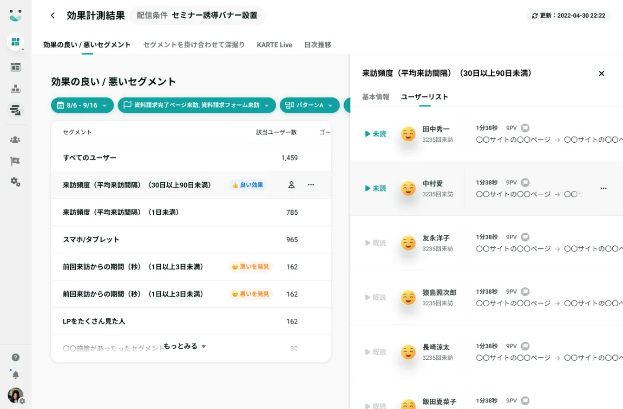The image size is (623, 409).
Task: Open the users icon in the sidebar
Action: [15, 139]
